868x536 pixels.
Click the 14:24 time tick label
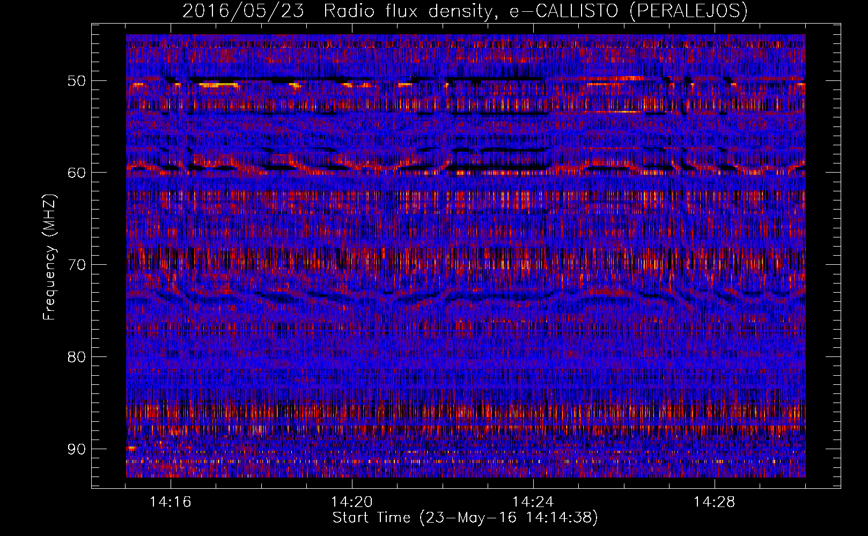(x=533, y=502)
